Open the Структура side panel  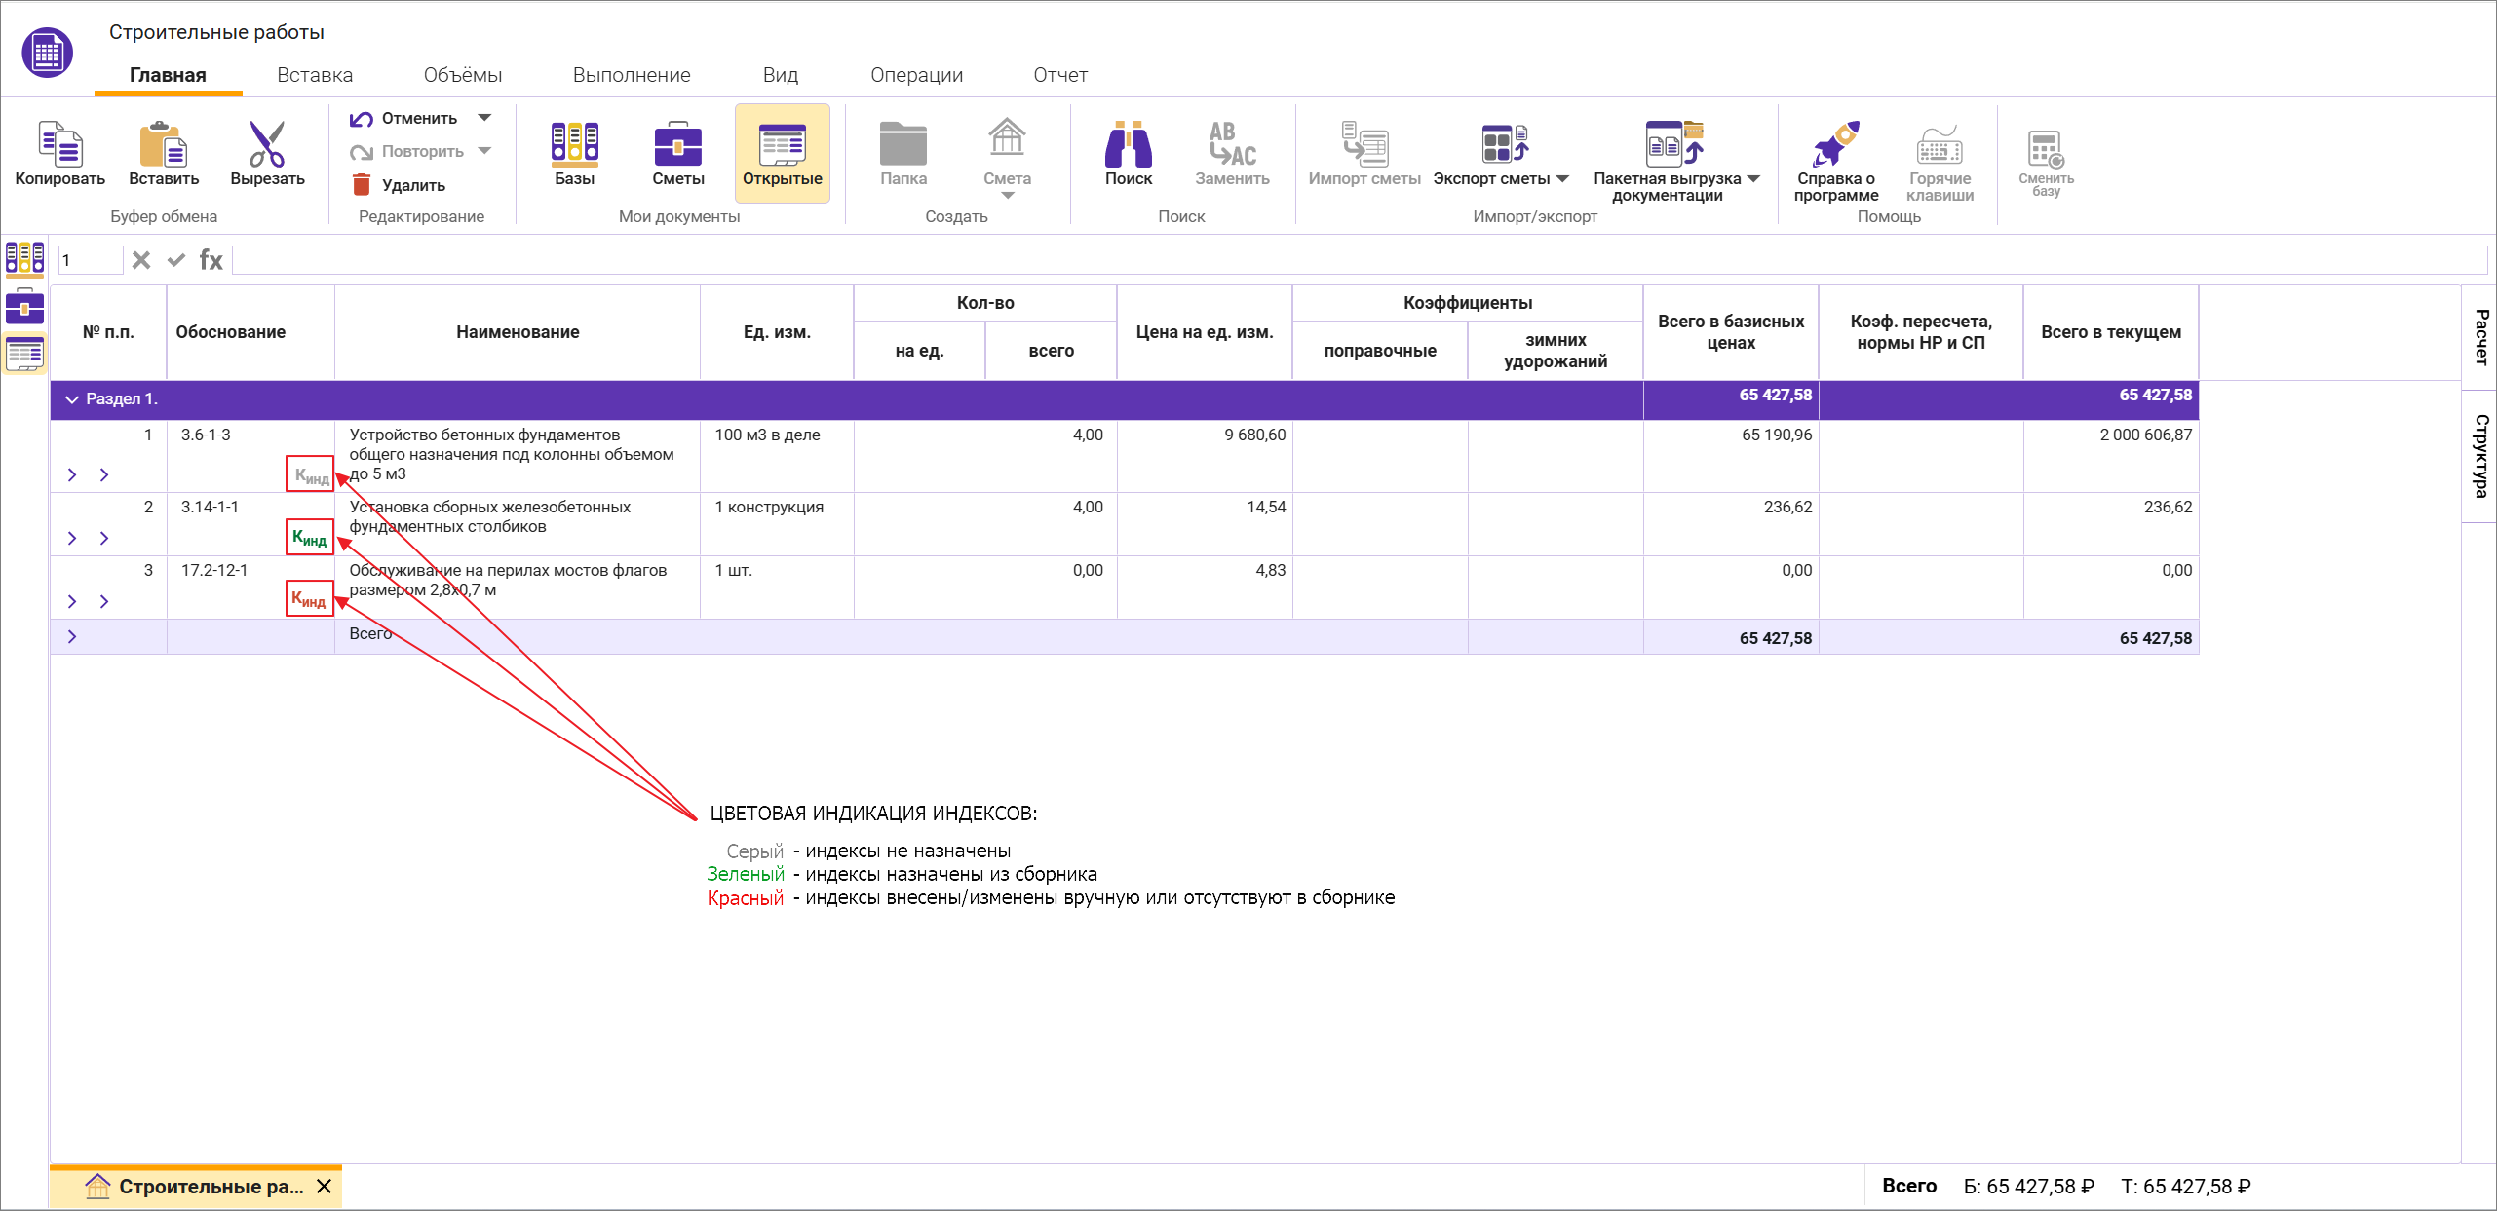(x=2479, y=456)
